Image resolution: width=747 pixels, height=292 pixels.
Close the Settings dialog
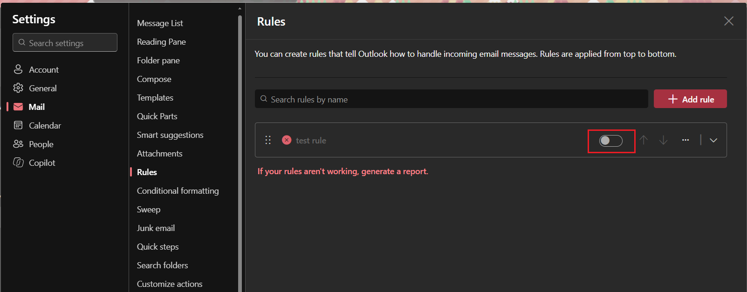pos(729,21)
